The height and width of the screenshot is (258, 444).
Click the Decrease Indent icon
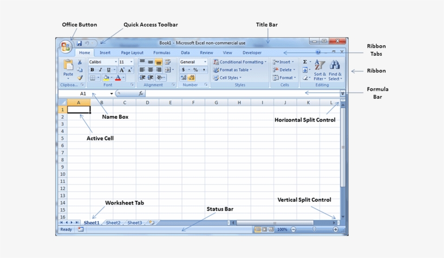coord(142,78)
